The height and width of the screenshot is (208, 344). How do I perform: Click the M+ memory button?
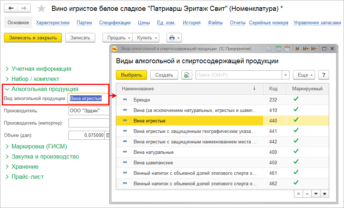306,49
